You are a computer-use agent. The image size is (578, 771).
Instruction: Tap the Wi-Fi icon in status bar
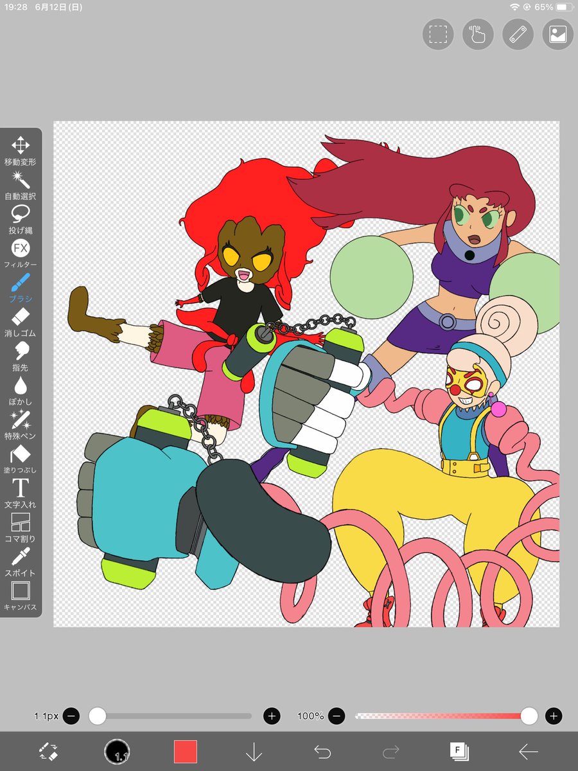[x=514, y=7]
